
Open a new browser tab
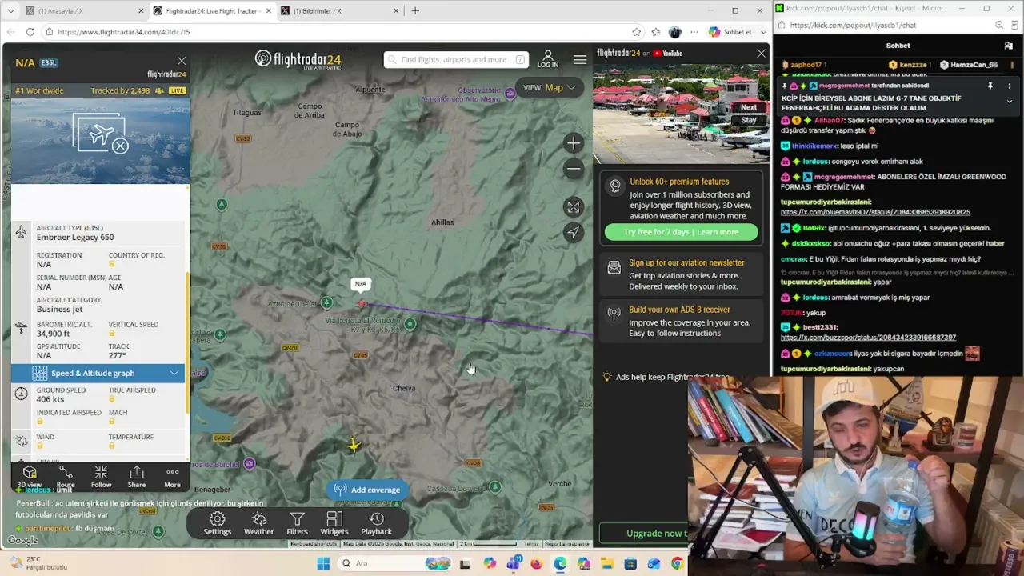pos(414,10)
